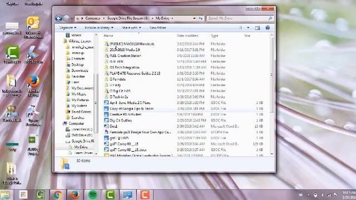Select Ferndale goIT Design Your Own App file

point(140,132)
